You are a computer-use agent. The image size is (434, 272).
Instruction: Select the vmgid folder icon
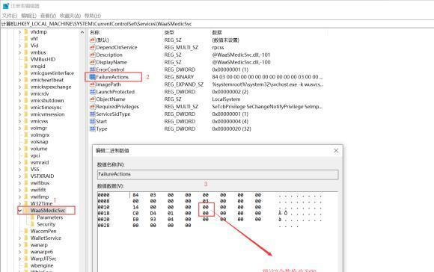point(26,66)
